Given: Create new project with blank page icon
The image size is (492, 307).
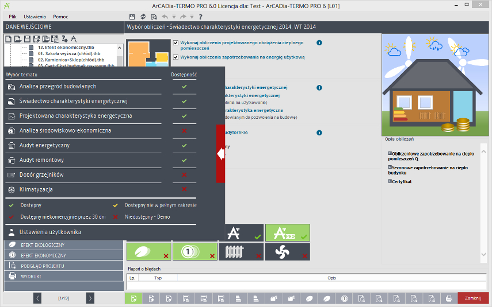Looking at the screenshot, I should click(x=9, y=39).
